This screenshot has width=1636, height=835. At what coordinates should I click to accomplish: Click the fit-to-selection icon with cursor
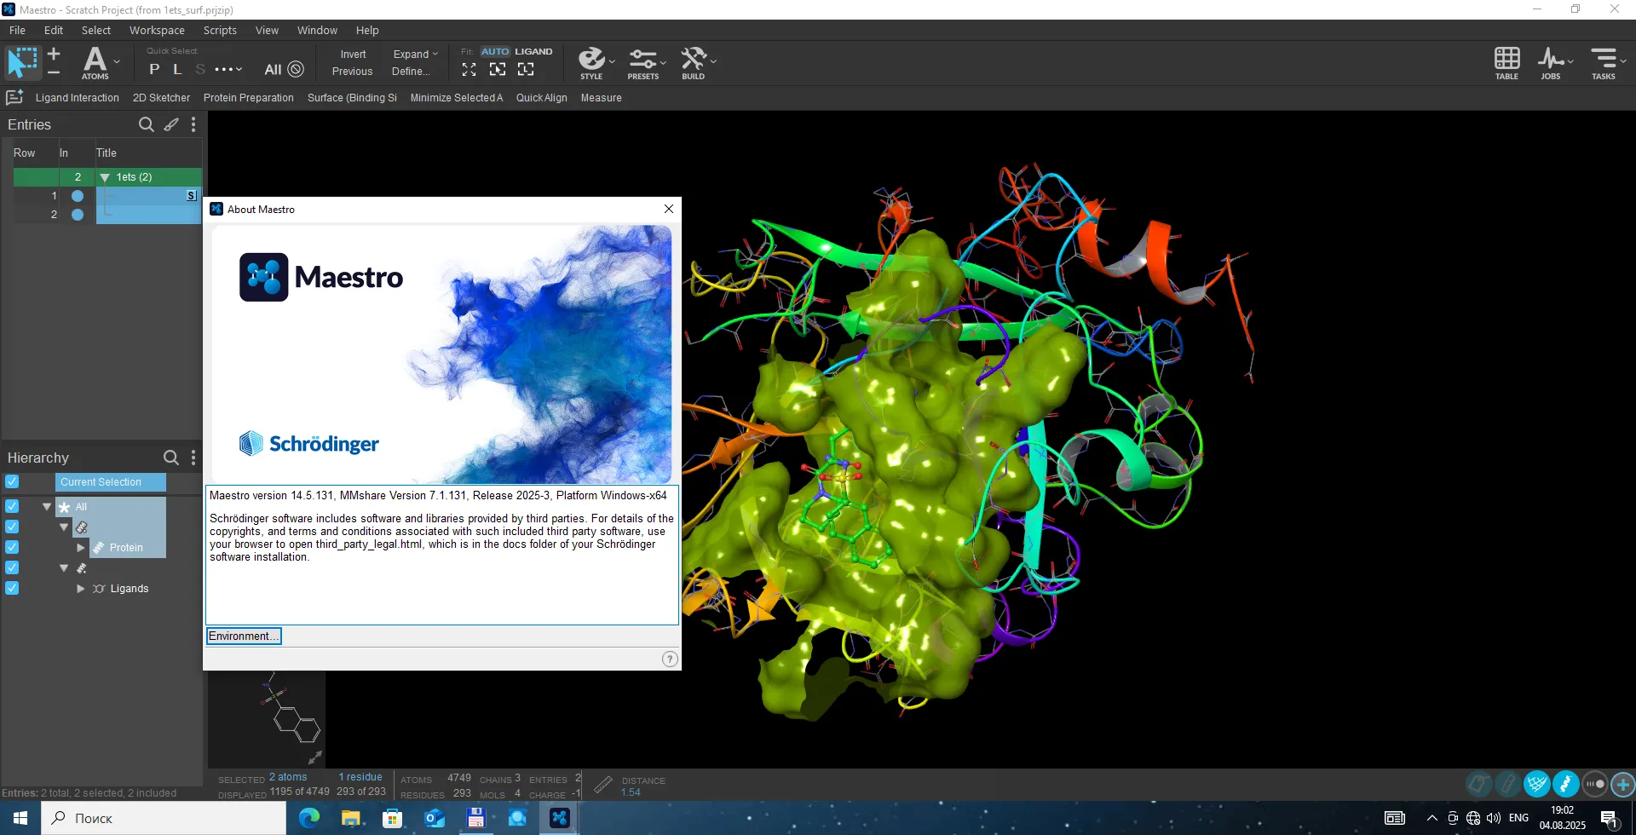pyautogui.click(x=498, y=69)
